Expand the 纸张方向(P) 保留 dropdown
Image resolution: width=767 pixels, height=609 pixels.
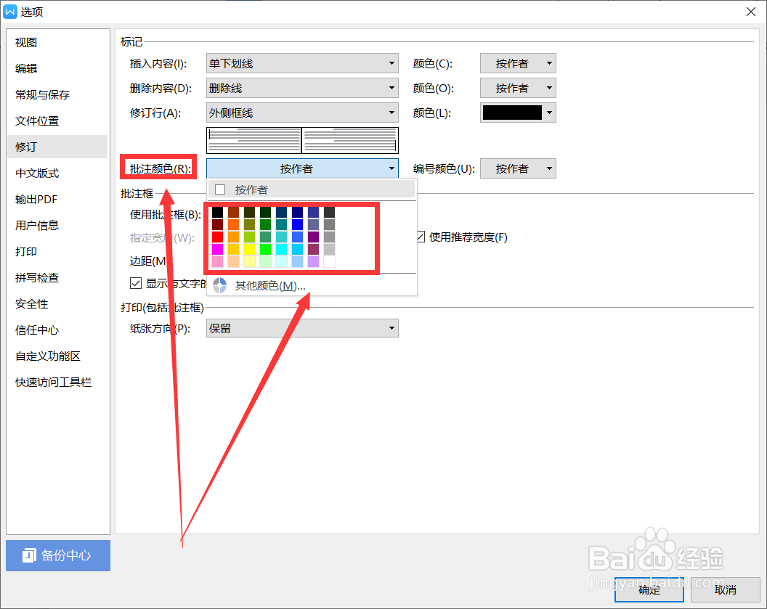302,328
